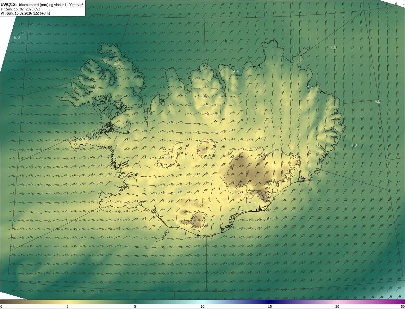
Task: Click the colour scale tick label 1
Action: coord(68,307)
